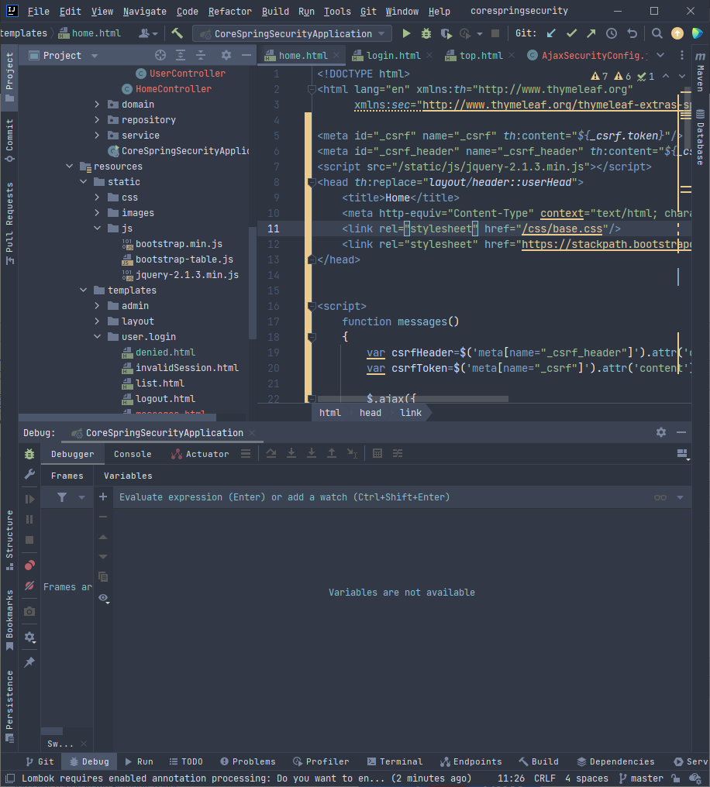Switch to login.html editor tab
This screenshot has width=710, height=787.
(x=393, y=55)
